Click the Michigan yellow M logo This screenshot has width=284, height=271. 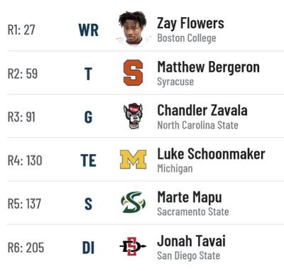[133, 160]
